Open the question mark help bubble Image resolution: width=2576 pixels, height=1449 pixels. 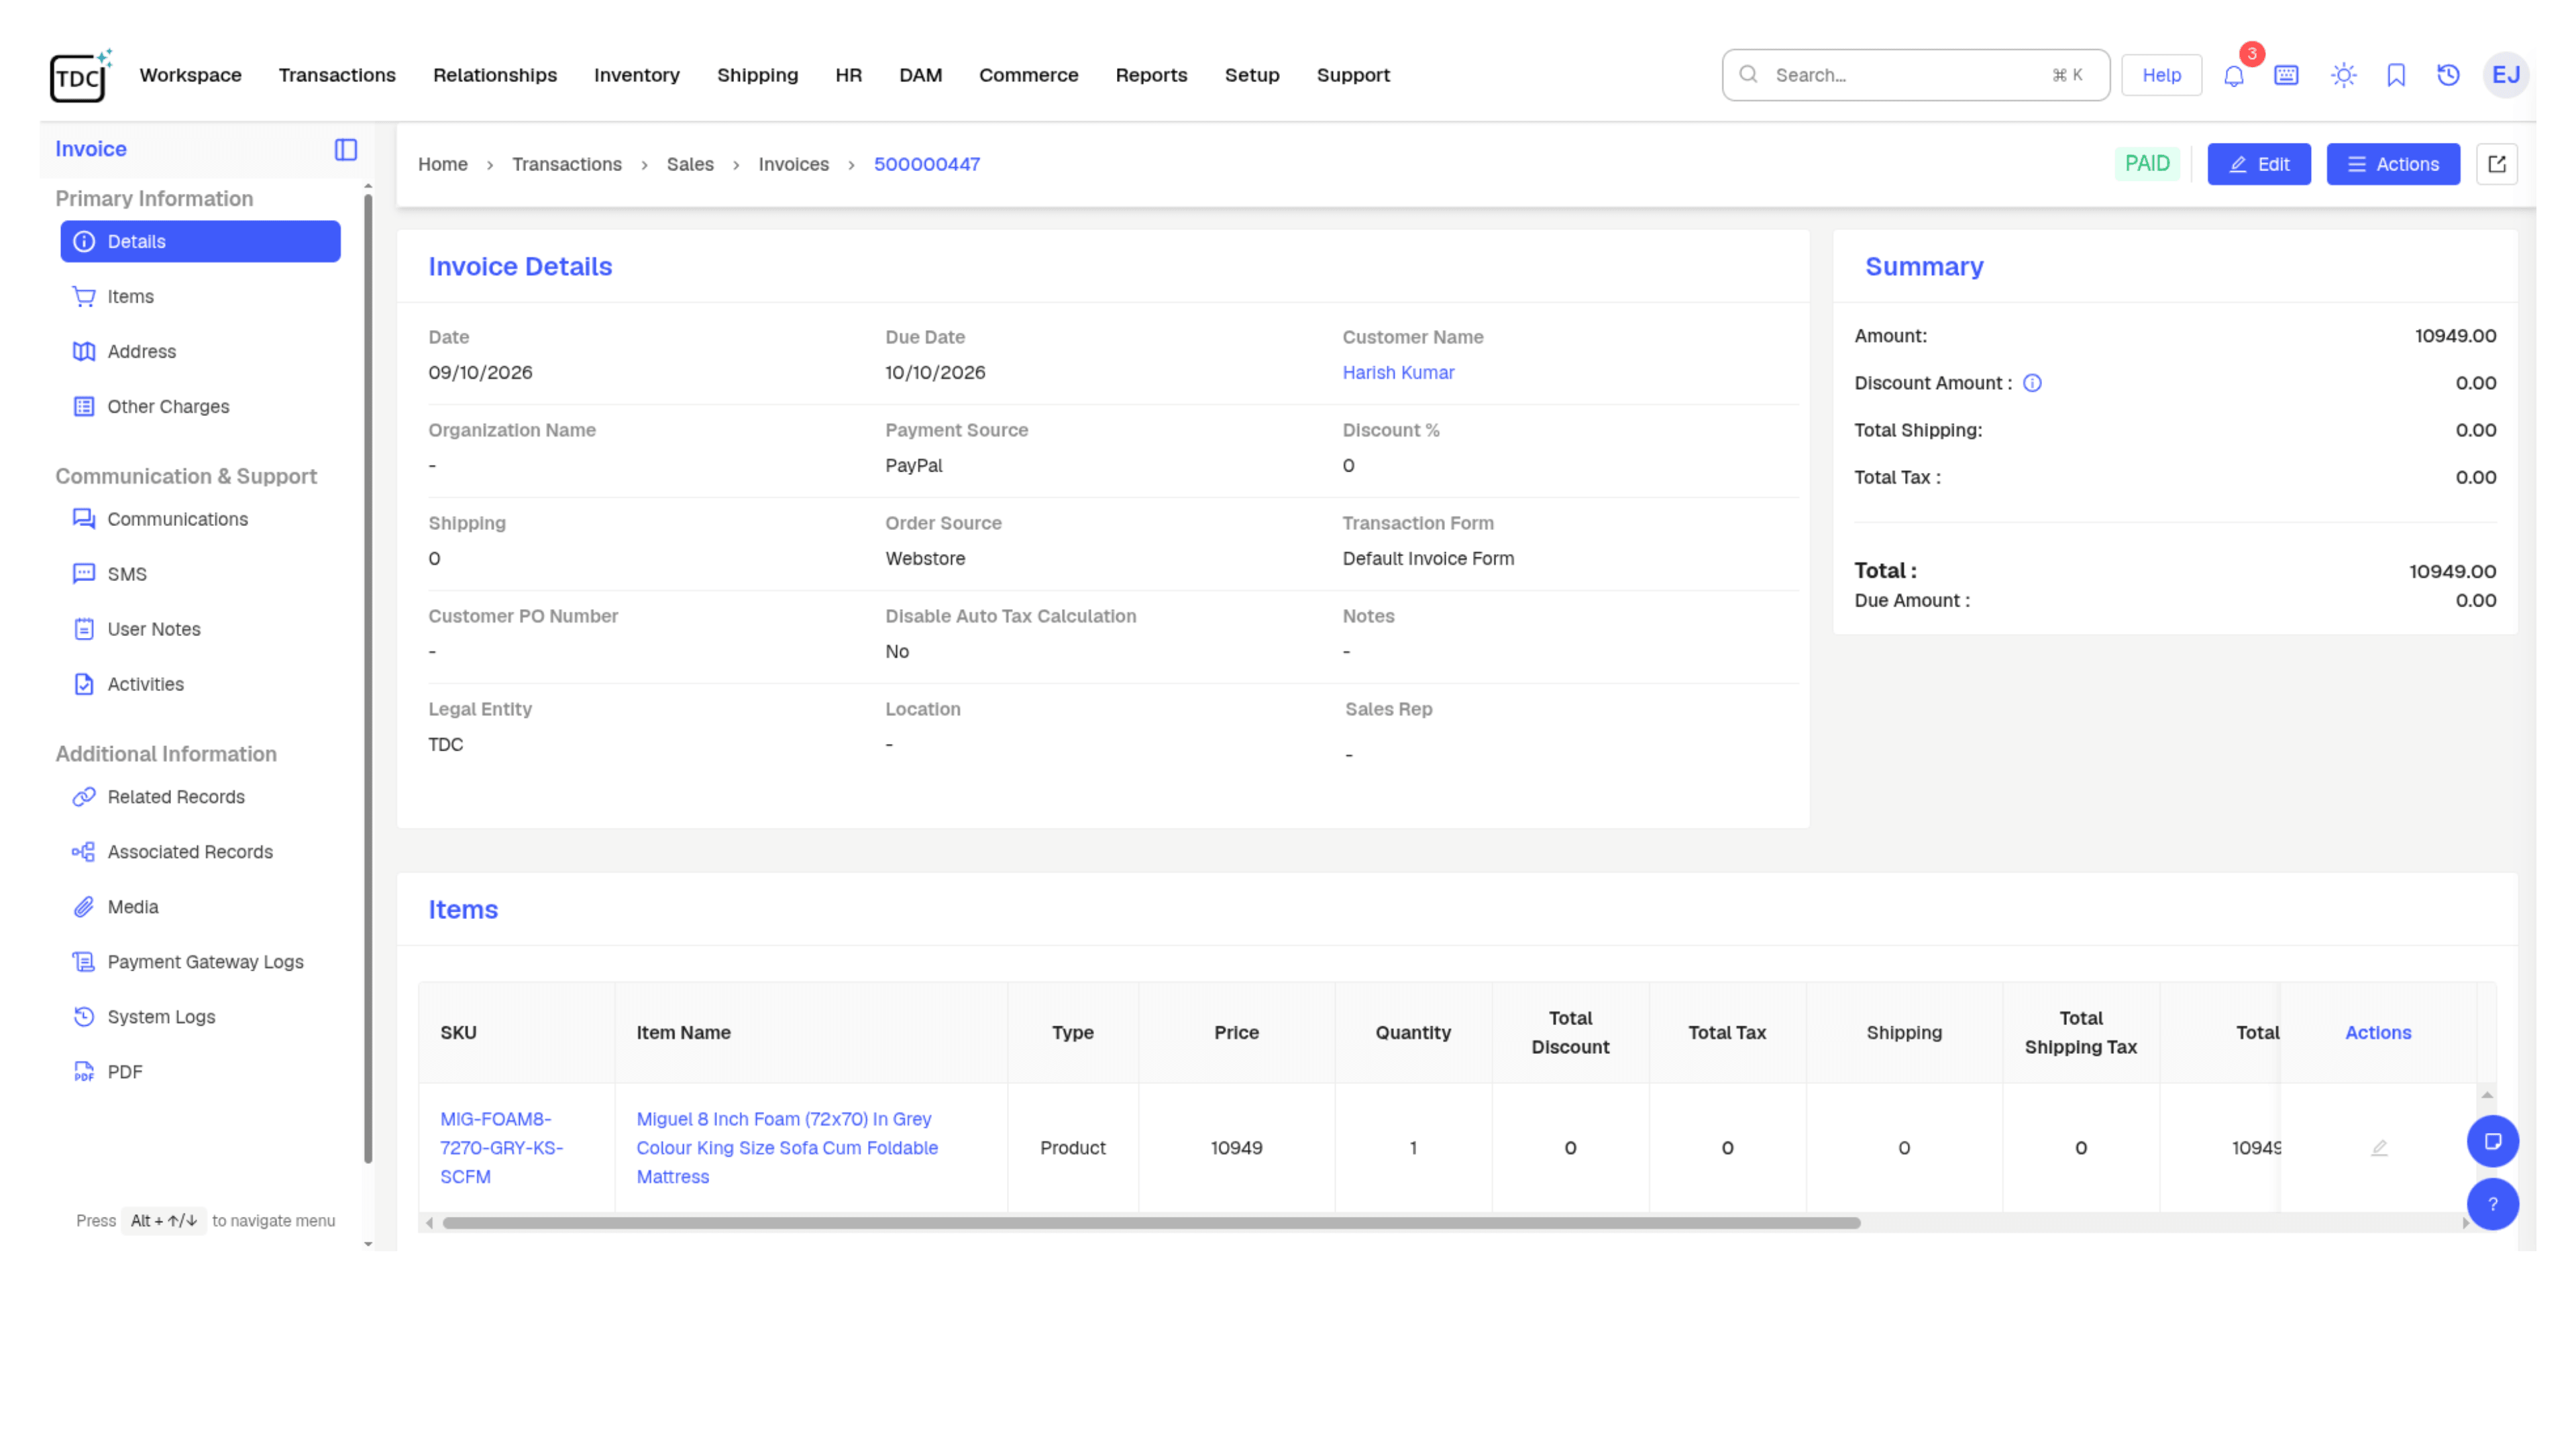[2492, 1204]
